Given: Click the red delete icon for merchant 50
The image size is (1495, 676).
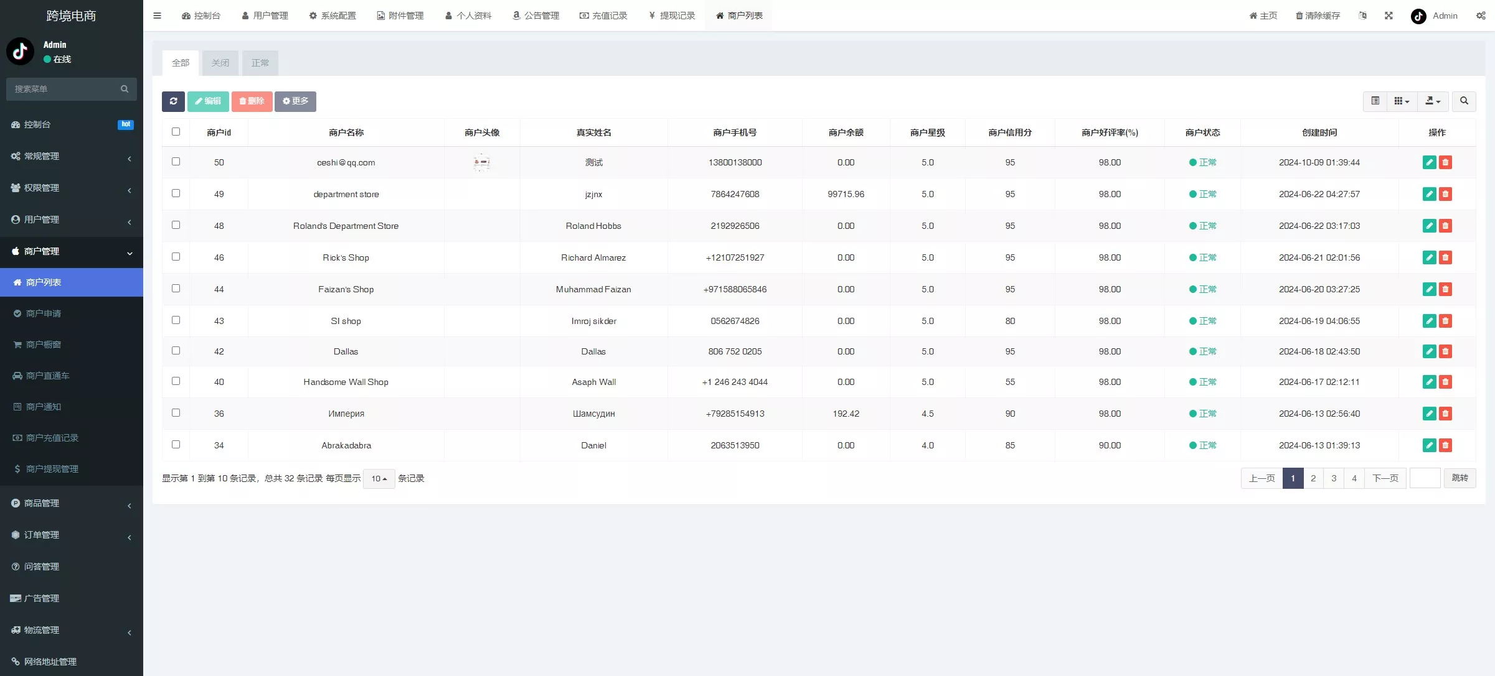Looking at the screenshot, I should (x=1445, y=162).
